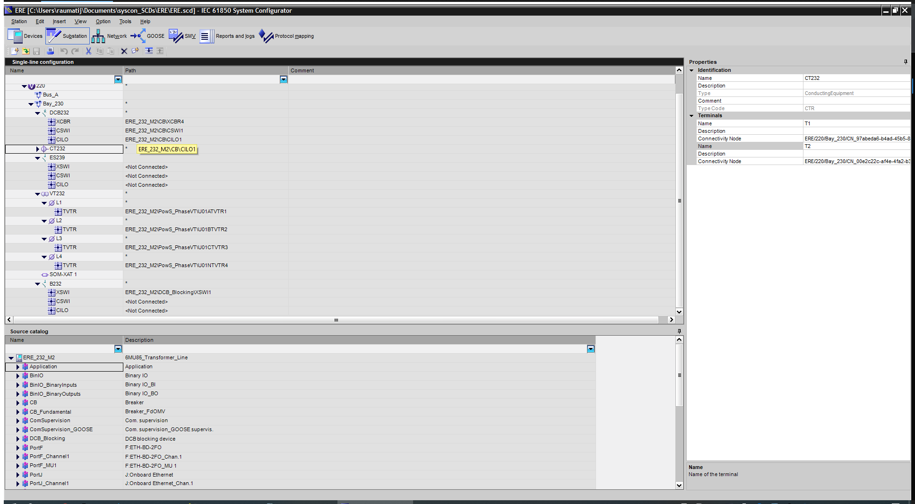Pin the Source catalog panel

(x=679, y=331)
